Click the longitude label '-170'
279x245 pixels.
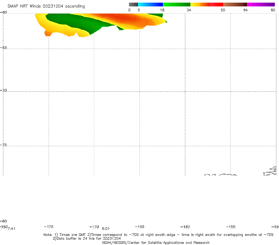pyautogui.click(x=94, y=227)
